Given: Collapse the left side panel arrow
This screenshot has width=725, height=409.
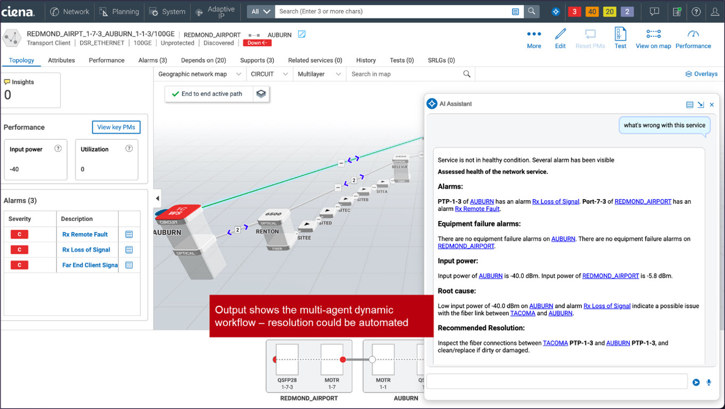Looking at the screenshot, I should (x=157, y=199).
